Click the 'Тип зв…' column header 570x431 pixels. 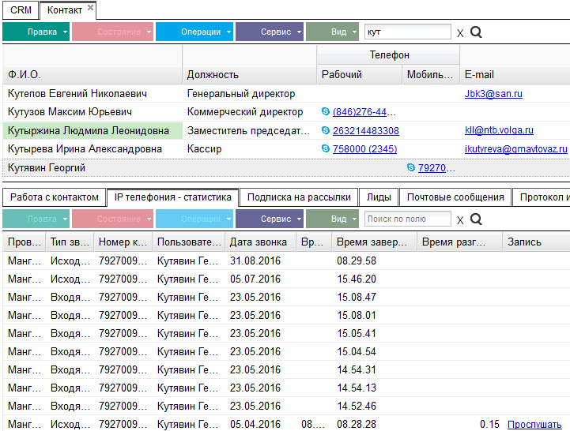(70, 242)
